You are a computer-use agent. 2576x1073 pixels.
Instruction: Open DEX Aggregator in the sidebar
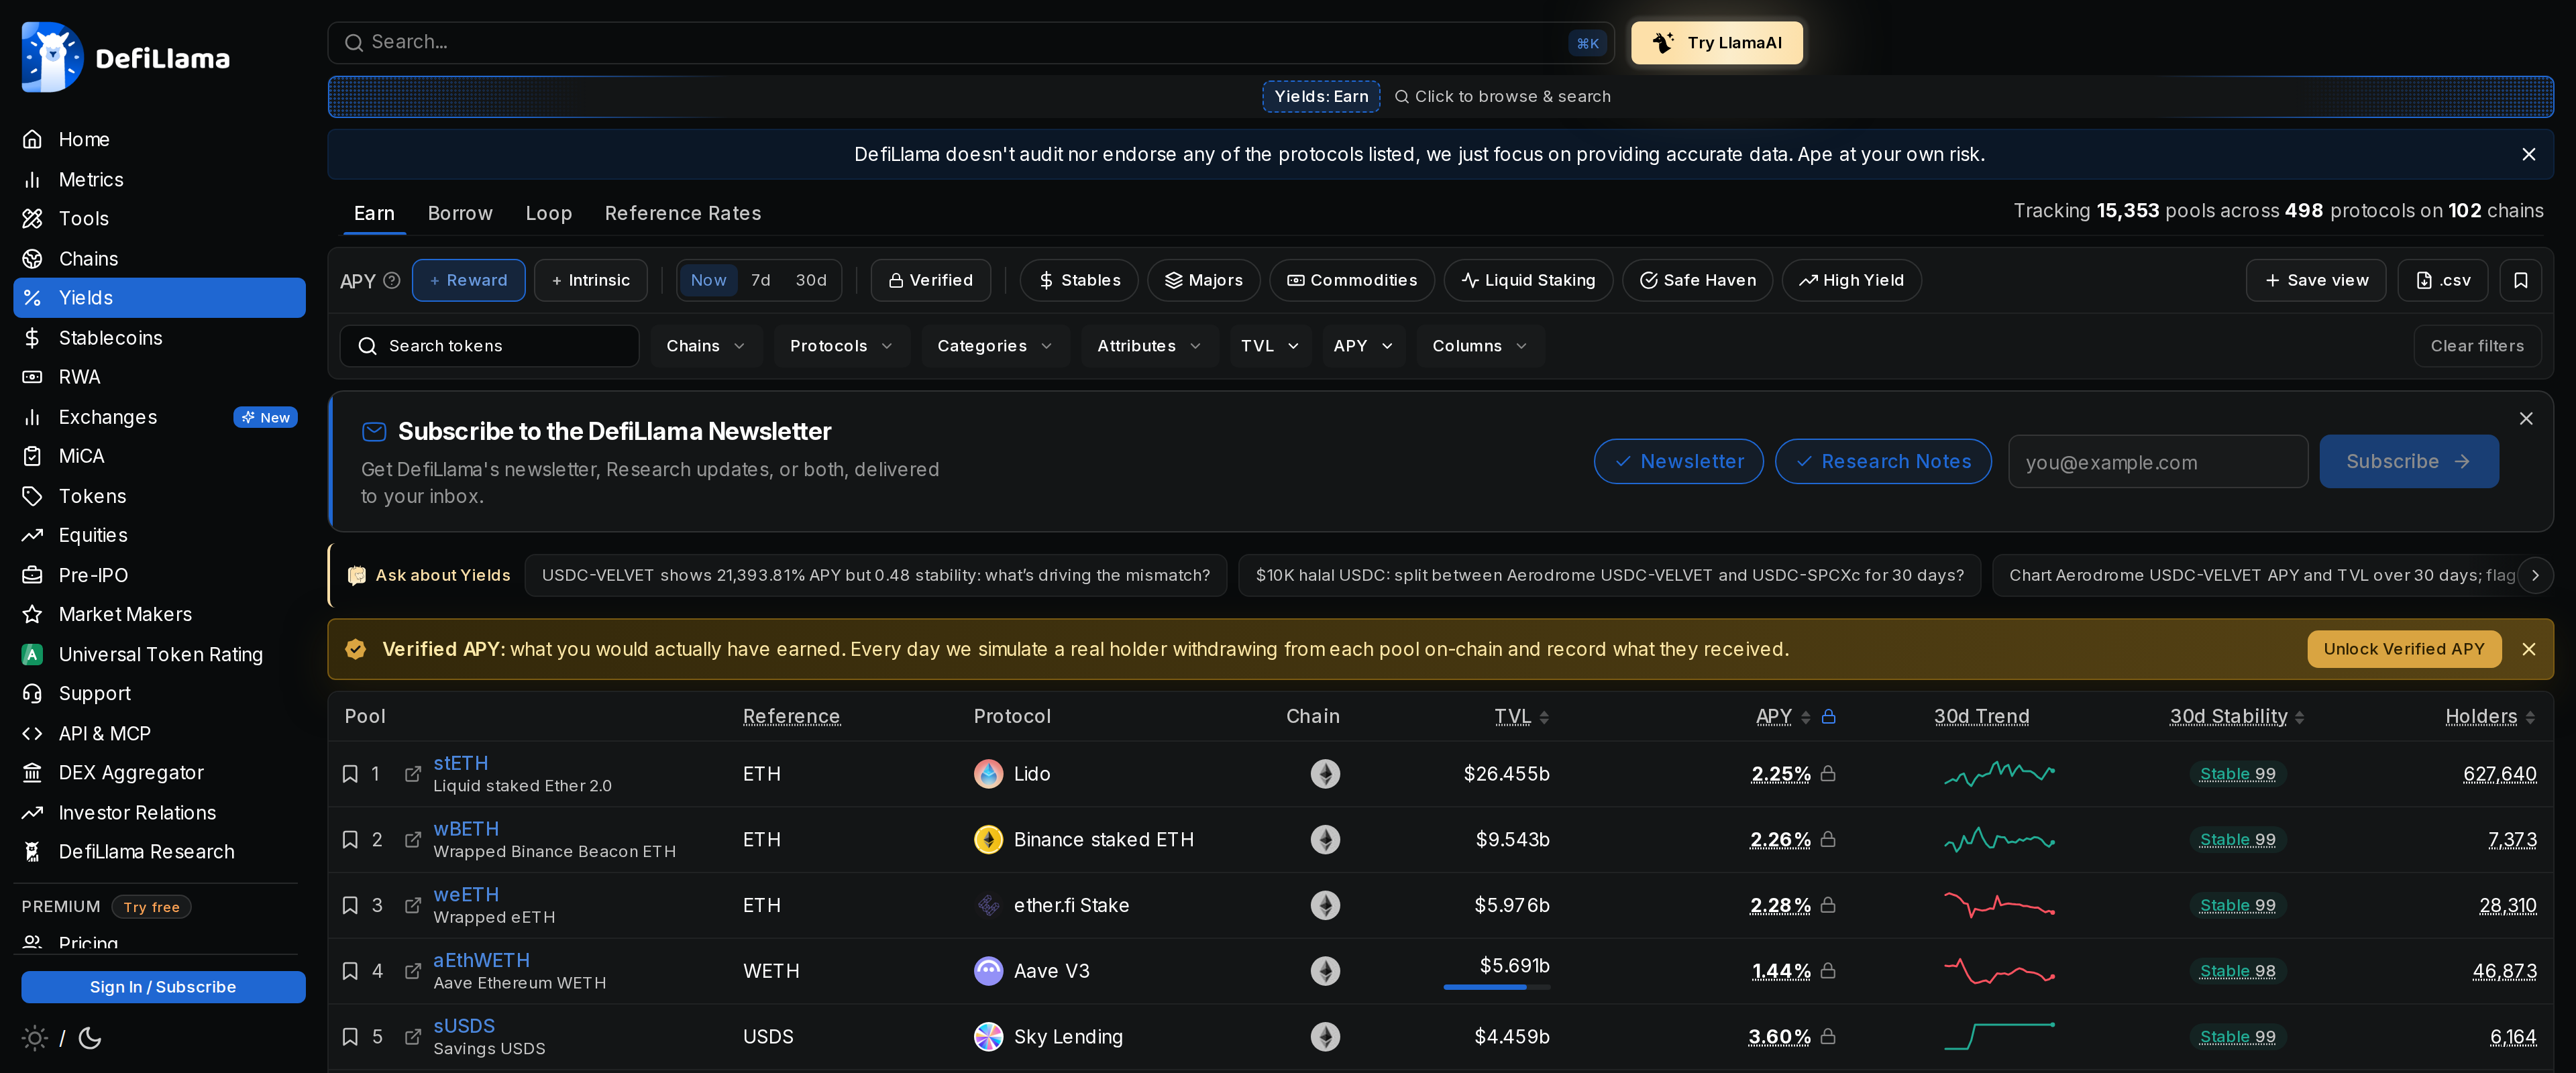click(159, 773)
